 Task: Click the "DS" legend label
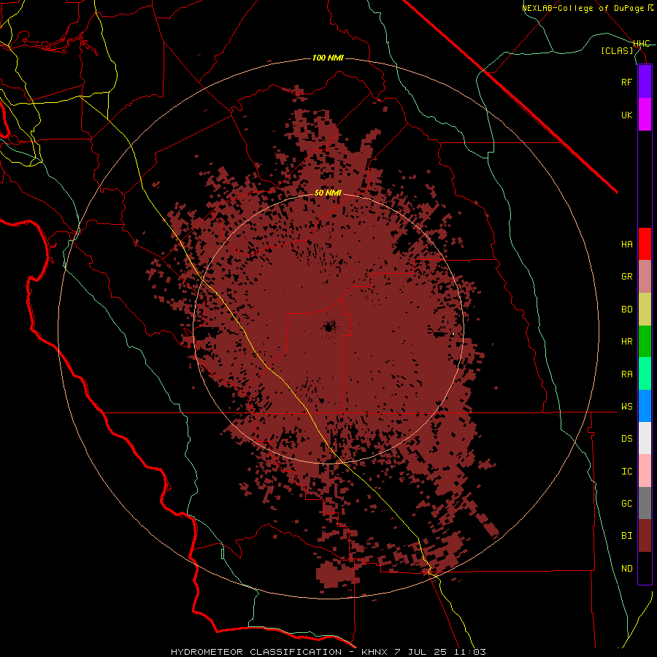pos(626,439)
